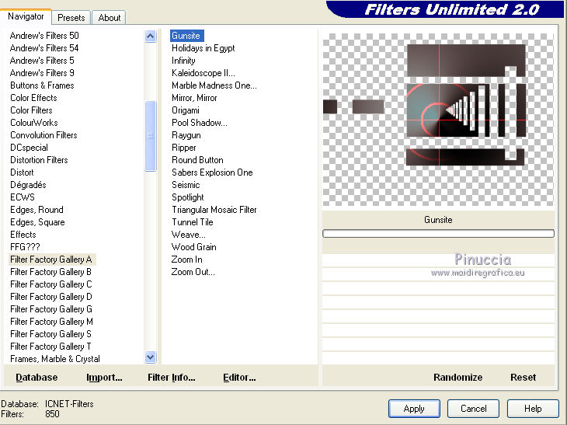Select Distort category

coord(22,172)
